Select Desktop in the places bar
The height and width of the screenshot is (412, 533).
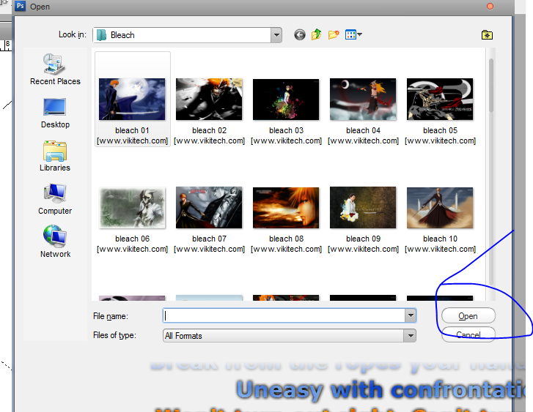(x=55, y=113)
